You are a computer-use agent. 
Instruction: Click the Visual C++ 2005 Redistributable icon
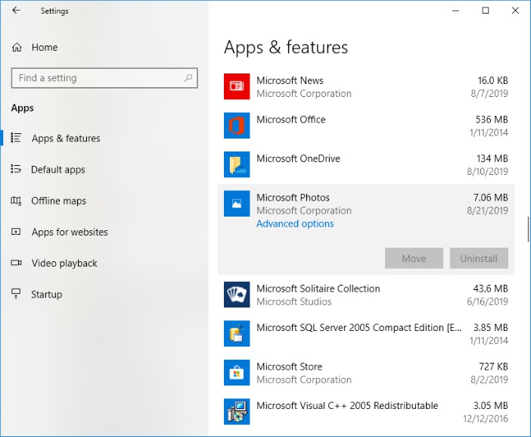(x=237, y=411)
